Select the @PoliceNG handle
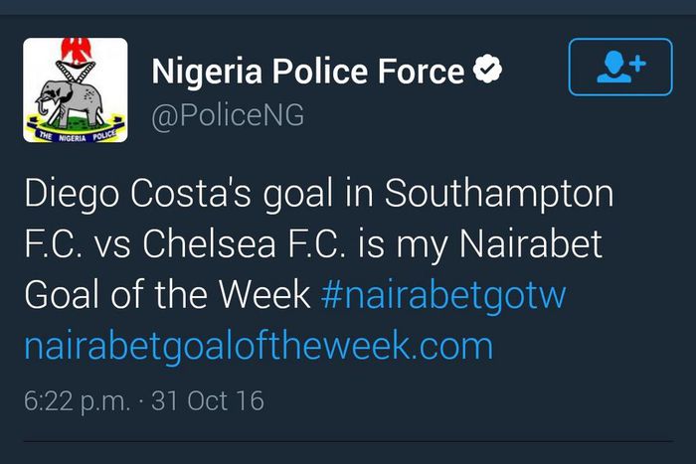This screenshot has height=464, width=696. pyautogui.click(x=228, y=115)
